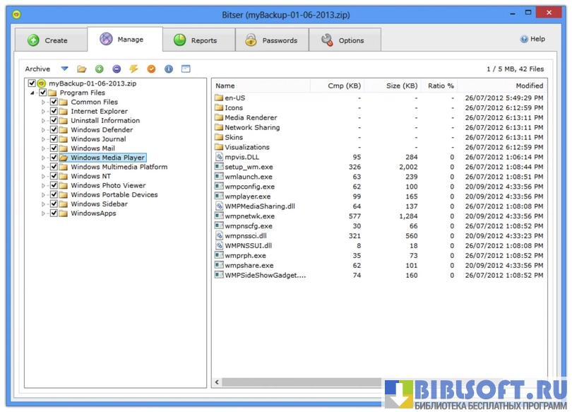Uncheck the Windows Defender checkbox
This screenshot has width=572, height=412.
pos(54,130)
